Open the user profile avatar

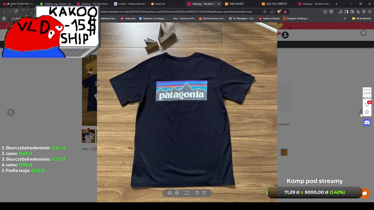[x=285, y=35]
